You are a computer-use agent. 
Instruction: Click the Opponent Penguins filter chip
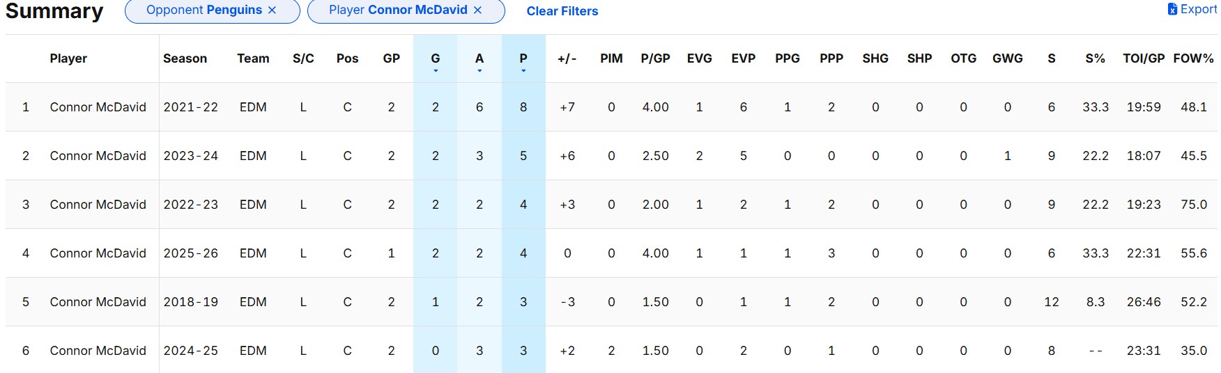[203, 10]
